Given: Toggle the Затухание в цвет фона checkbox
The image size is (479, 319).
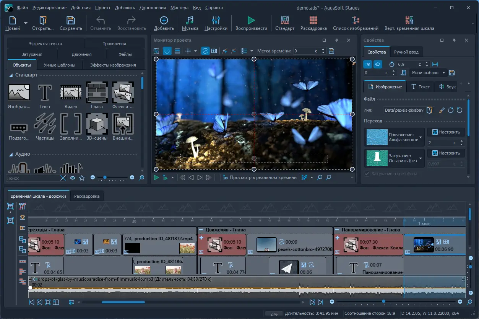Looking at the screenshot, I should pyautogui.click(x=367, y=174).
